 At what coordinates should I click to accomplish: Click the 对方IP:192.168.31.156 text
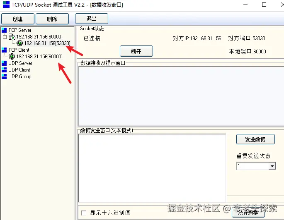pos(197,38)
